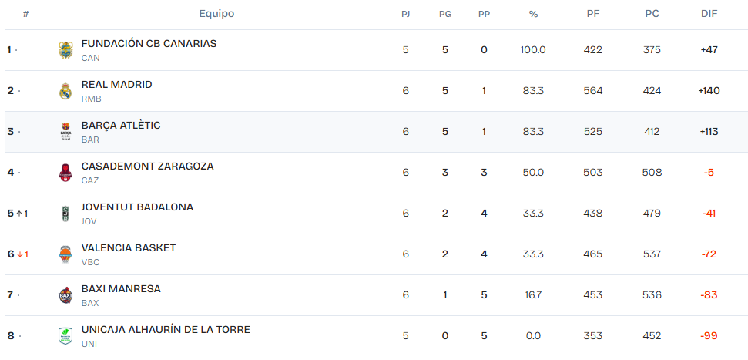Sort by the % win percentage header
Viewport: 748px width, 360px height.
(533, 14)
